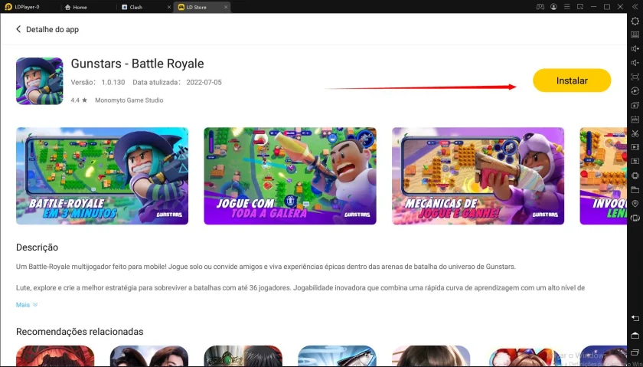Open user account icon in title bar
The width and height of the screenshot is (643, 367).
pos(553,7)
